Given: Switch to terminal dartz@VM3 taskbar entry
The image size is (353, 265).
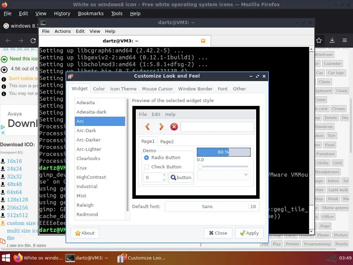Looking at the screenshot, I should click(x=87, y=258).
